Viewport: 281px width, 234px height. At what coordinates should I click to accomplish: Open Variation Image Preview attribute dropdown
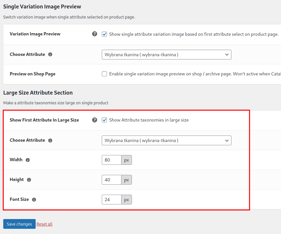tap(167, 55)
